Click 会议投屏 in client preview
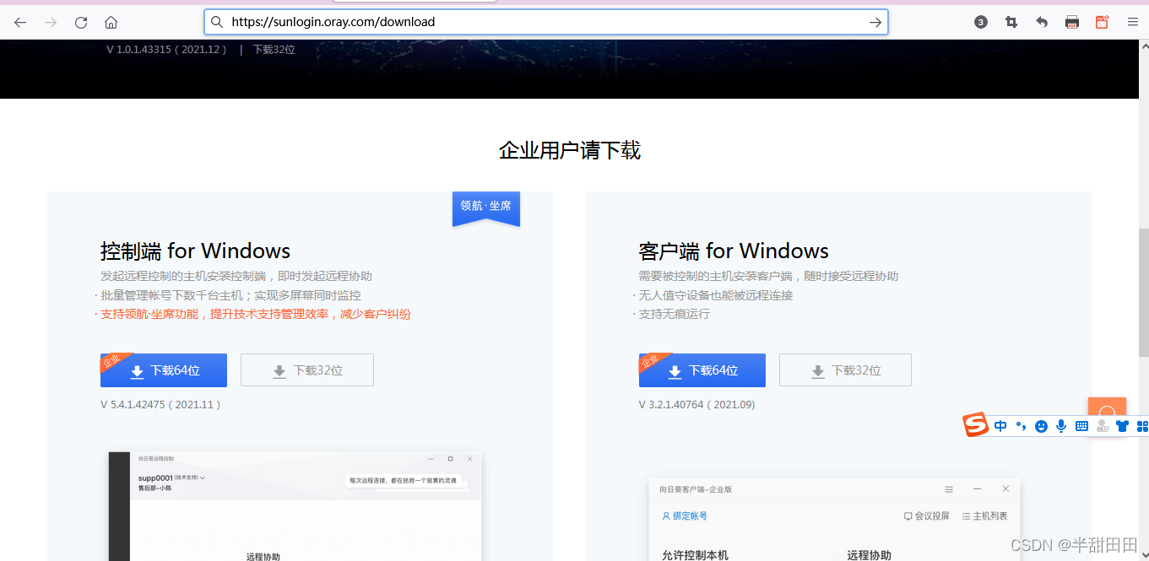Viewport: 1149px width, 561px height. click(926, 515)
